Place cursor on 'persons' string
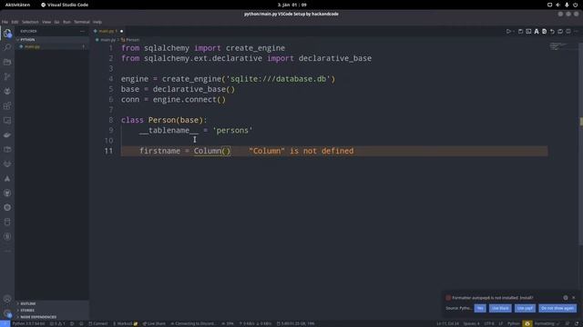The image size is (583, 327). click(233, 131)
